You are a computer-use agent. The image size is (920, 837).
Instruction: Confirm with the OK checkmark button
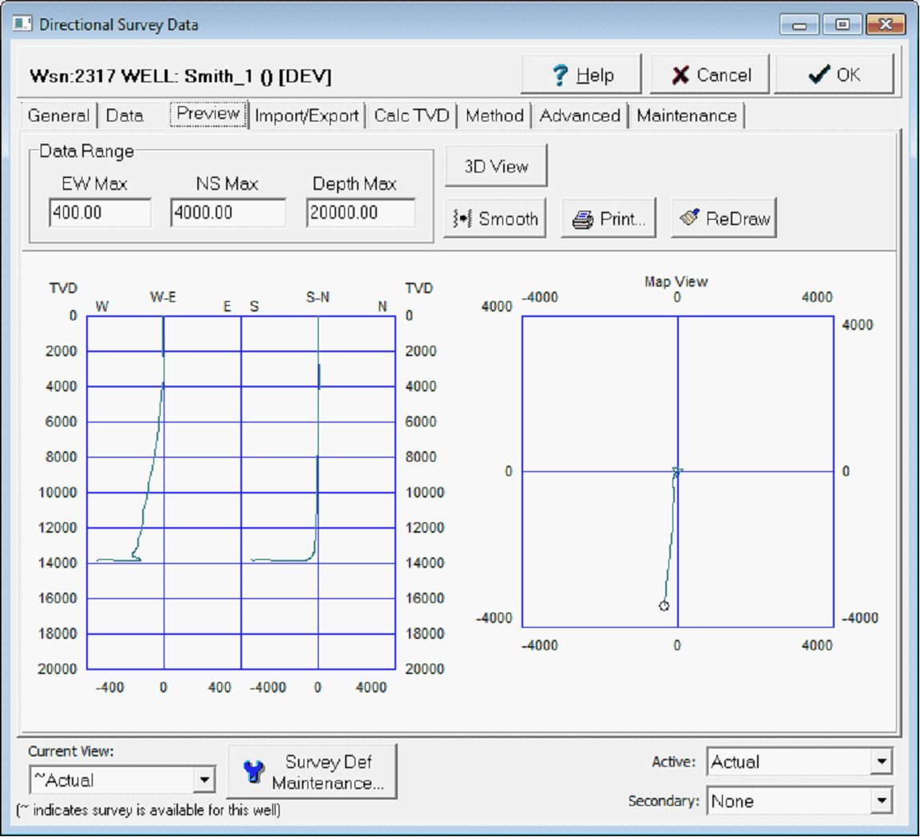(x=834, y=75)
